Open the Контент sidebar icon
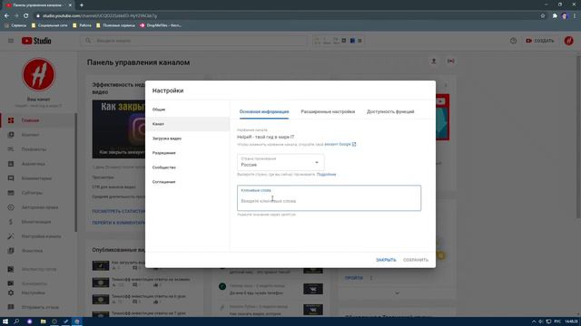Screen dimensions: 581x326 (11, 135)
